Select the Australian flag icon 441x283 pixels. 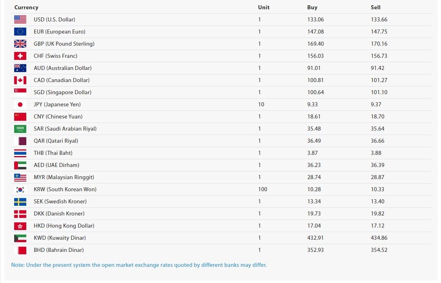pos(20,68)
